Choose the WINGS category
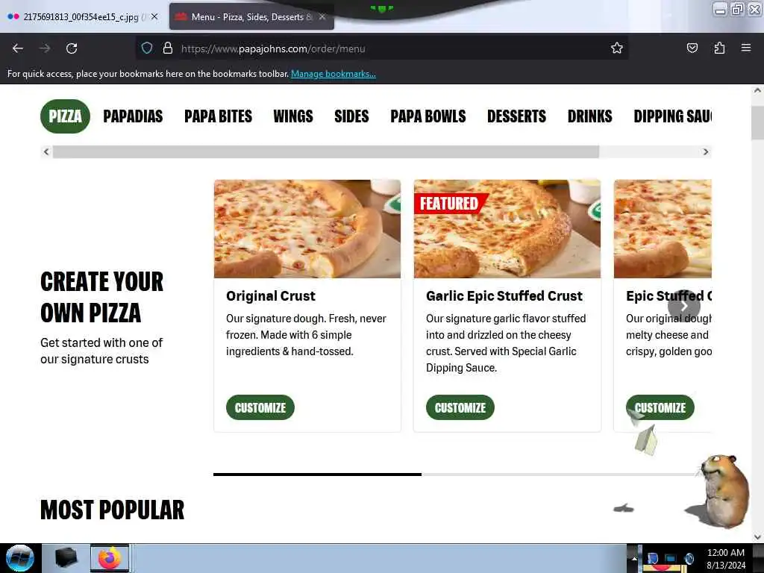The image size is (764, 573). (x=293, y=116)
